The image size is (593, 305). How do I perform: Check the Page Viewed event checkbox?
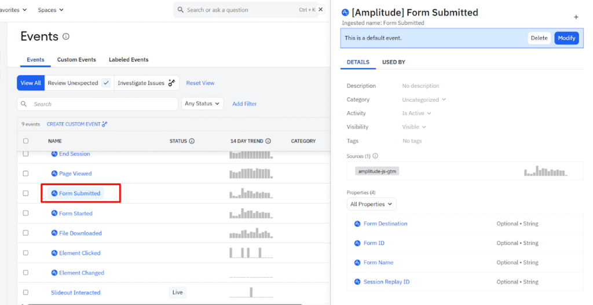[25, 174]
